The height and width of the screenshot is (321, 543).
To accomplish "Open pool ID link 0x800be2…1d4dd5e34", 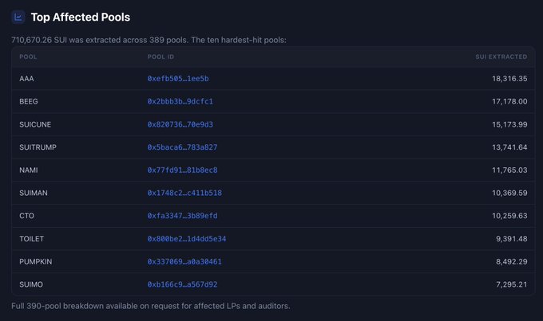I will [x=187, y=239].
